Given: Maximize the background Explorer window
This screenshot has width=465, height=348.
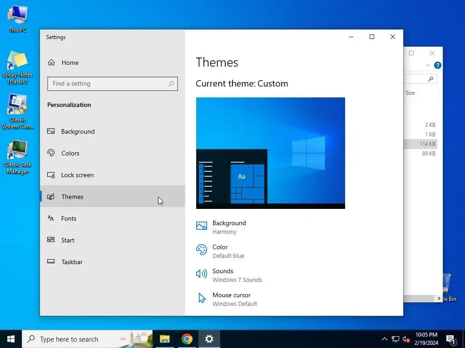Looking at the screenshot, I should click(411, 53).
